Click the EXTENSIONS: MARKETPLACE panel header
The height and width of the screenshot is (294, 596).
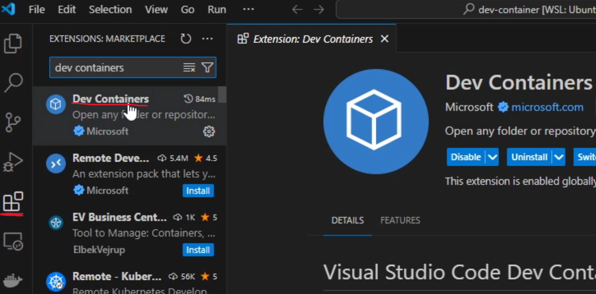tap(107, 39)
